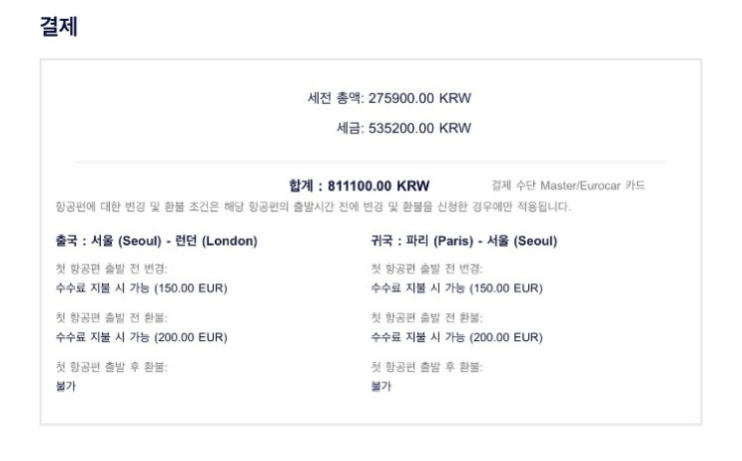
Task: Click 첫 항공편 출발 전 변경 label under 귀국
Action: coord(426,268)
